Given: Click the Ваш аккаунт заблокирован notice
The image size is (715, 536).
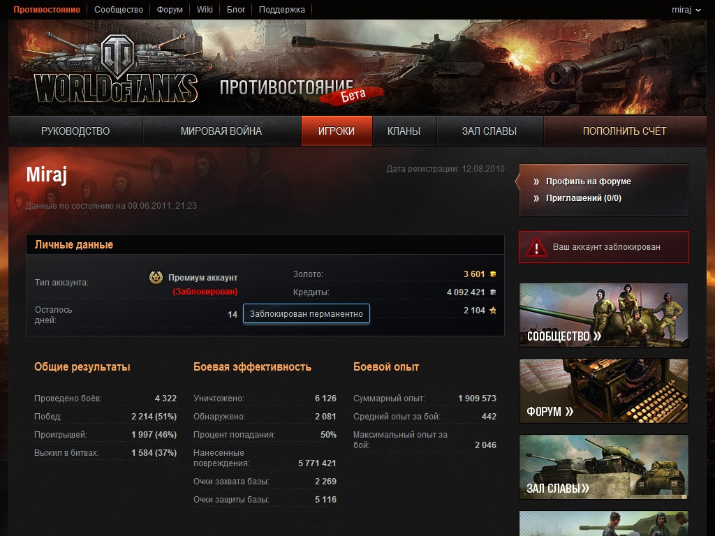Looking at the screenshot, I should (x=604, y=247).
